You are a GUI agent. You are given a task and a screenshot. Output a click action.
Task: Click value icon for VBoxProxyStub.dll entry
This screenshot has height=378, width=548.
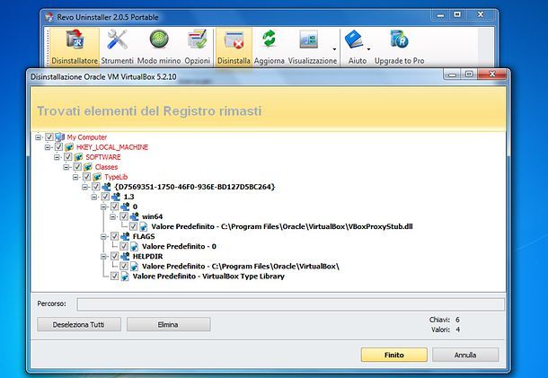[x=144, y=227]
